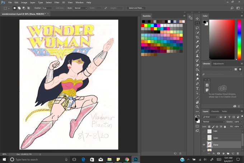
Task: Open the Swatches panel menu
Action: pos(184,16)
